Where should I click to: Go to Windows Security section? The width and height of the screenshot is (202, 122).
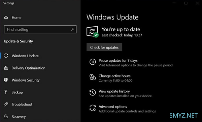pyautogui.click(x=26, y=80)
